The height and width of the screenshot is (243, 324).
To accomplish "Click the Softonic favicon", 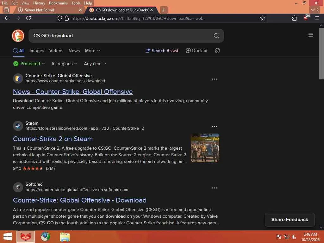I will click(x=18, y=187).
